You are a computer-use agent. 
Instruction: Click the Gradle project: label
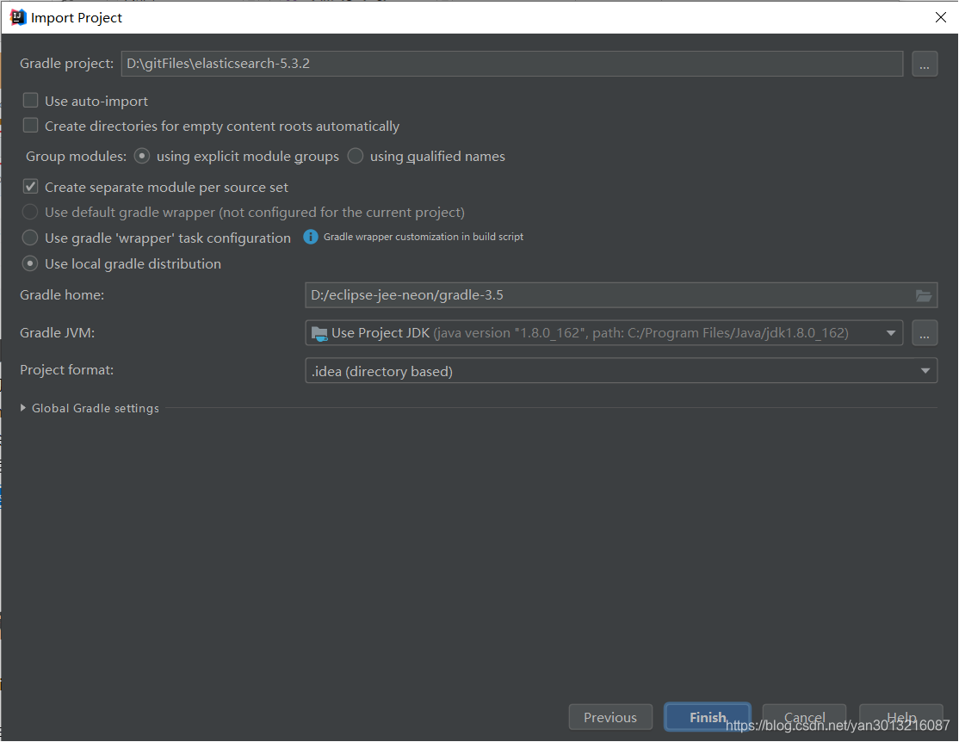click(x=66, y=64)
